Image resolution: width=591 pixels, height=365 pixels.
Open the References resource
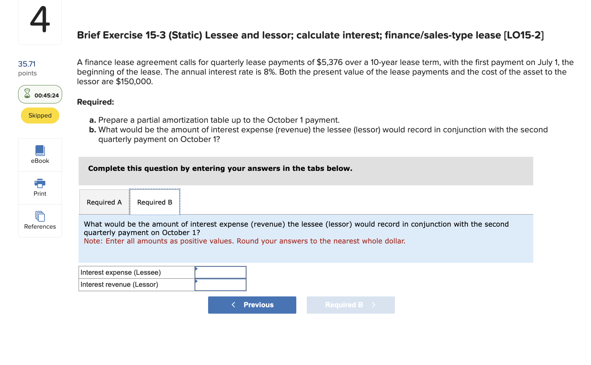point(40,220)
